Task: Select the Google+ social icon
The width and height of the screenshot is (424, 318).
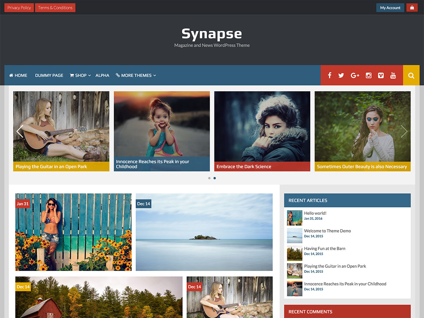Action: (355, 75)
